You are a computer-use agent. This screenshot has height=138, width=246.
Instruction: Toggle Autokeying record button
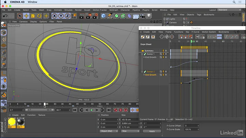click(121, 110)
